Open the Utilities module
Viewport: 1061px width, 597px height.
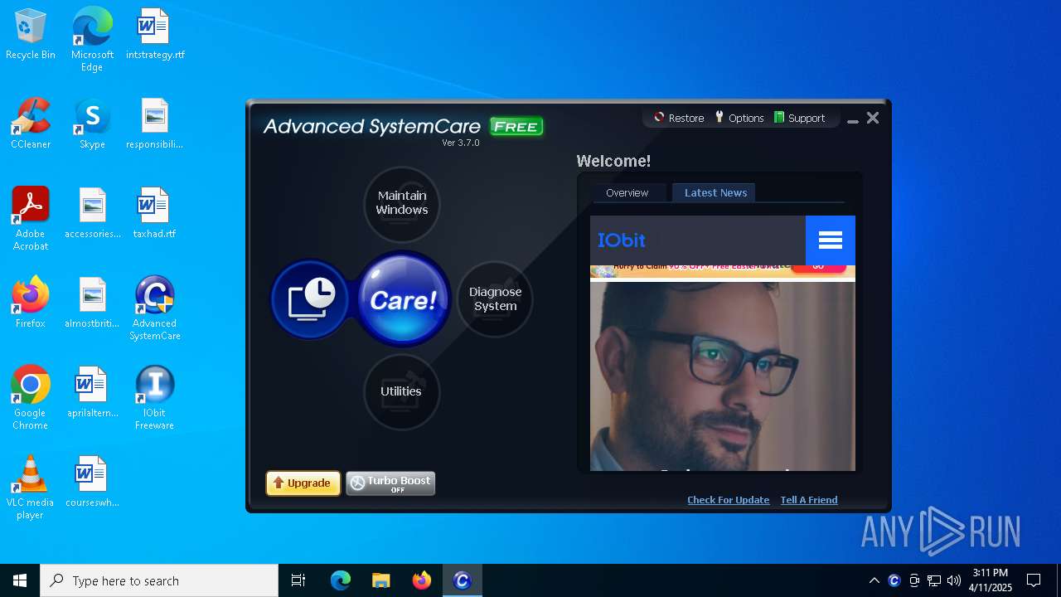[x=401, y=391]
